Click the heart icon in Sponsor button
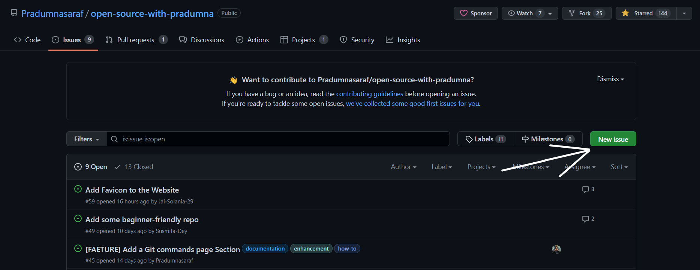 464,13
